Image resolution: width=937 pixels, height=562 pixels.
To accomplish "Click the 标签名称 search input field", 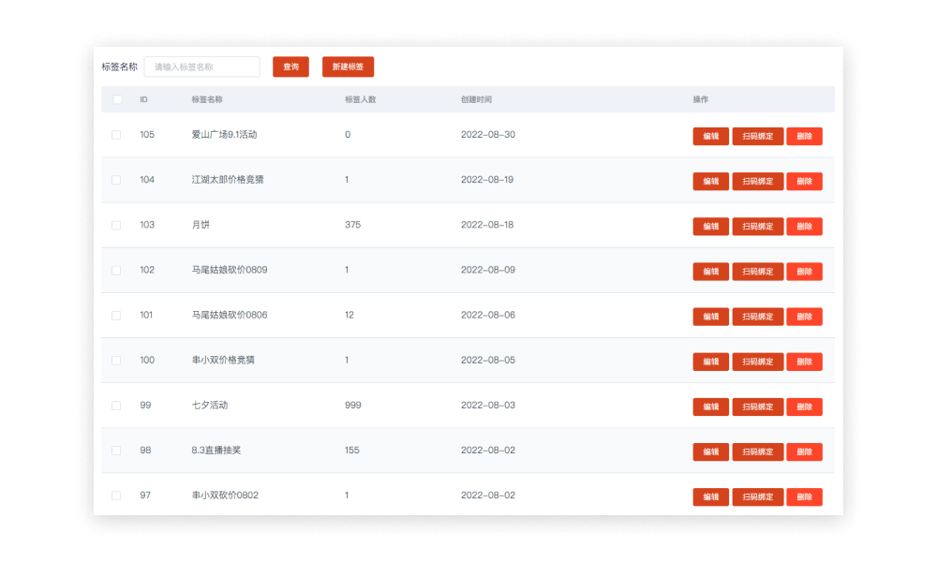I will click(x=202, y=67).
